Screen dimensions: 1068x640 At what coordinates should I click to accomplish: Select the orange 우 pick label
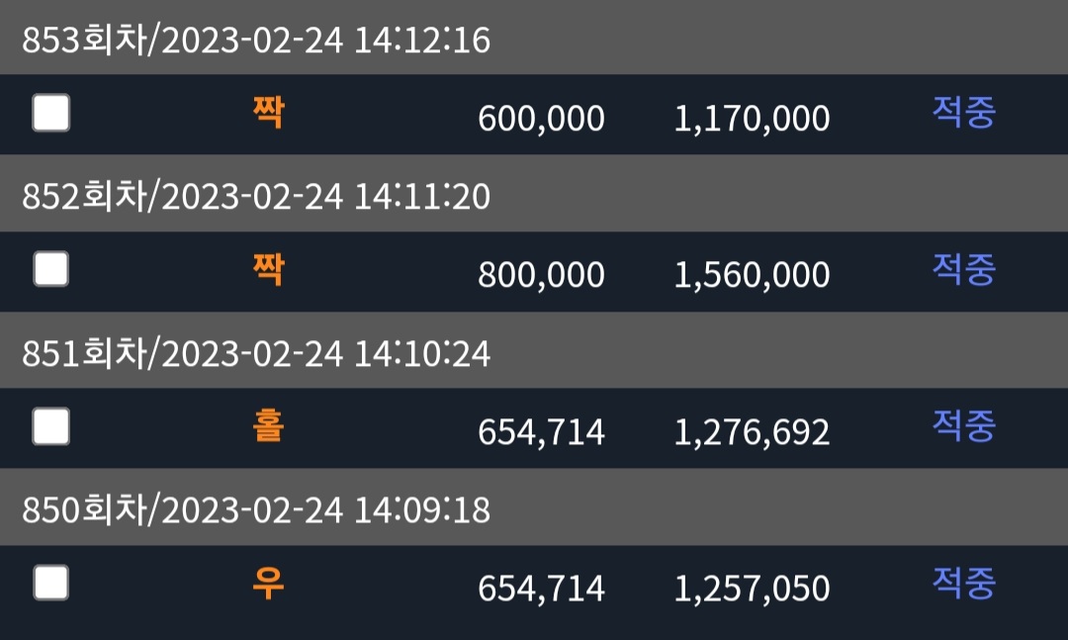point(268,583)
